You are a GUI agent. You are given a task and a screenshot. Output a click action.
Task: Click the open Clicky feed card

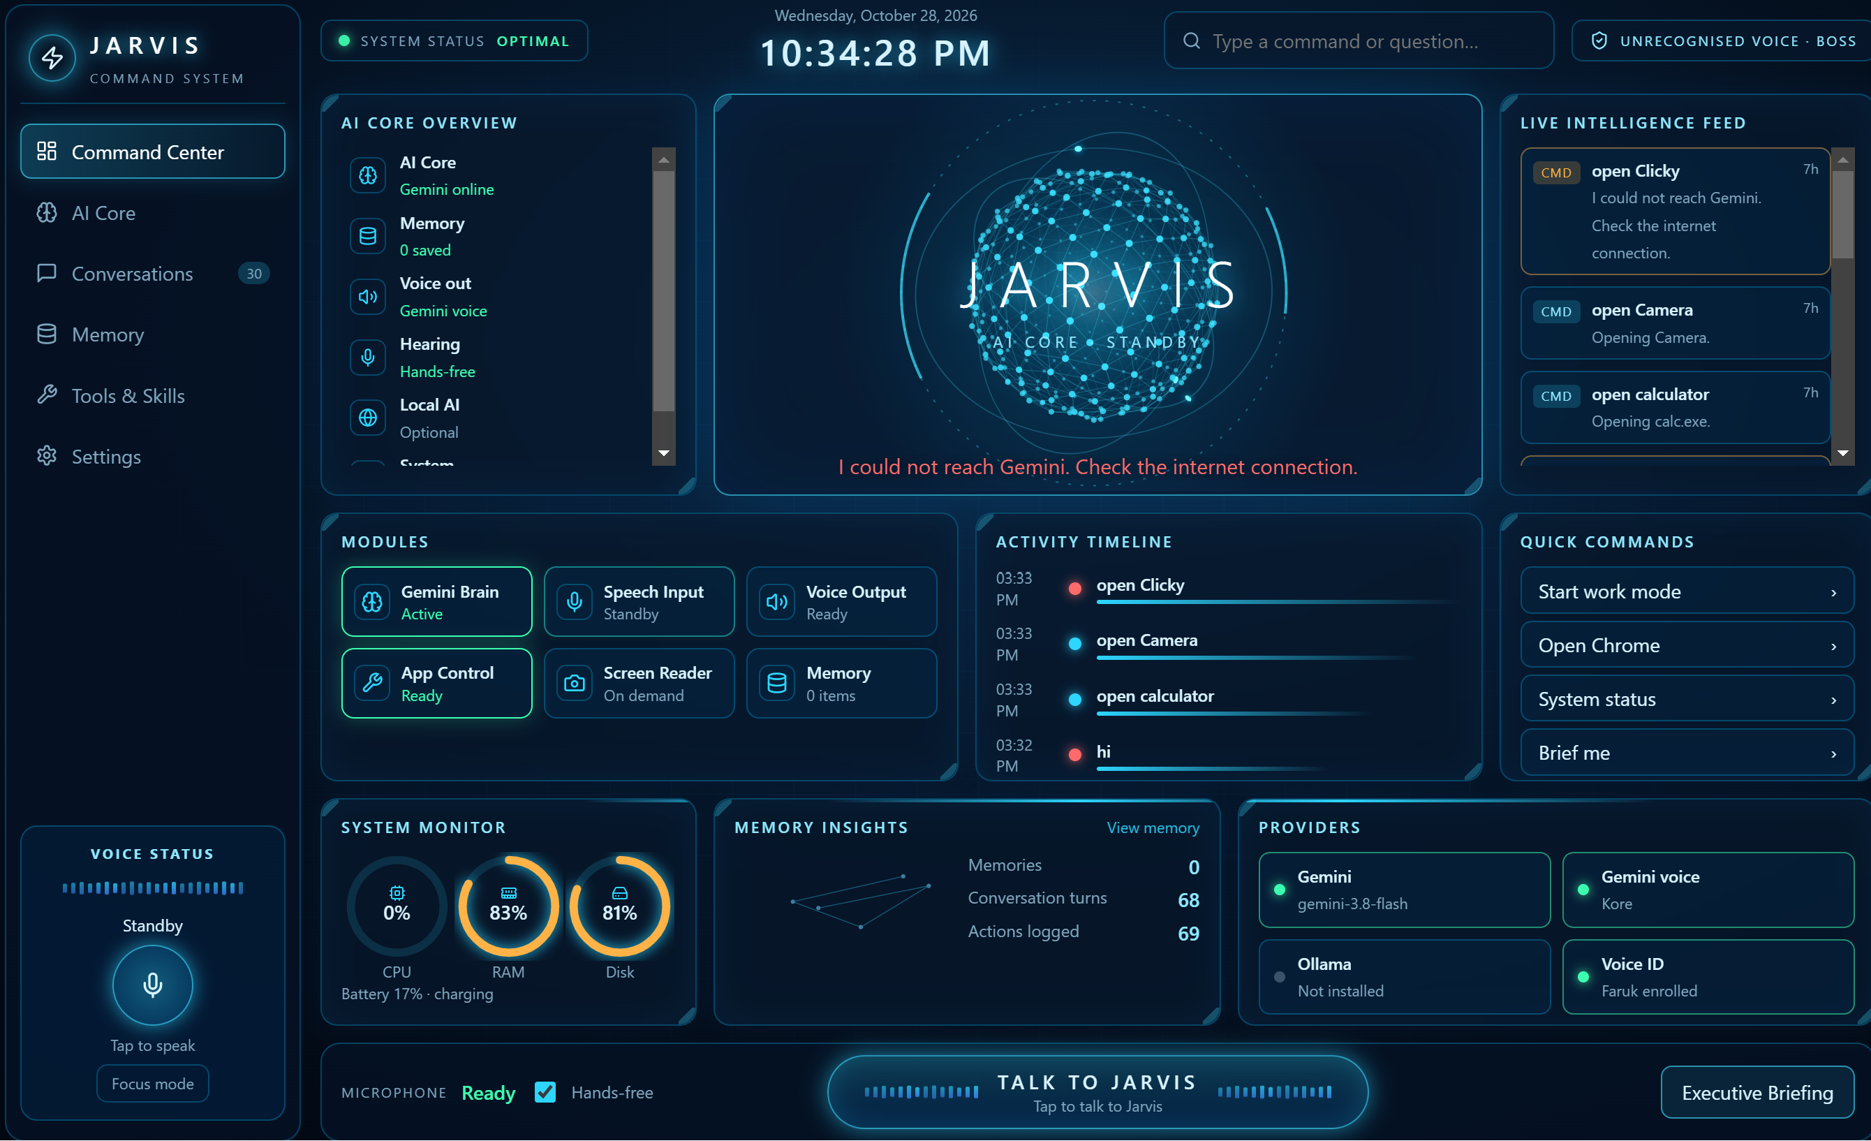(x=1675, y=210)
